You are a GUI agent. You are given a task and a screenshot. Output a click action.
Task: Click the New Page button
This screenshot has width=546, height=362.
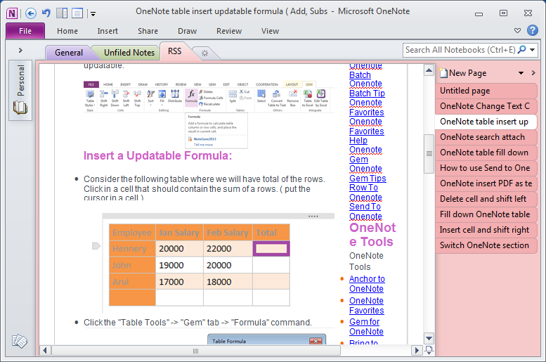(463, 73)
